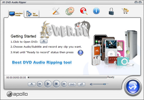The width and height of the screenshot is (144, 100).
Task: Click the play button
Action: pos(48,84)
